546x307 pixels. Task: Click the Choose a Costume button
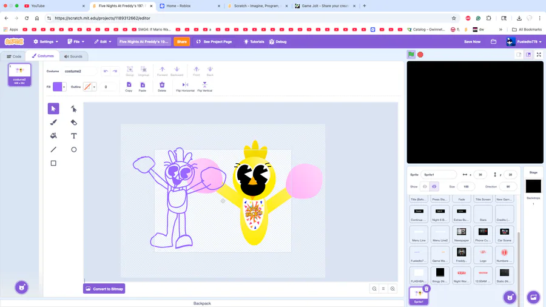[22, 288]
